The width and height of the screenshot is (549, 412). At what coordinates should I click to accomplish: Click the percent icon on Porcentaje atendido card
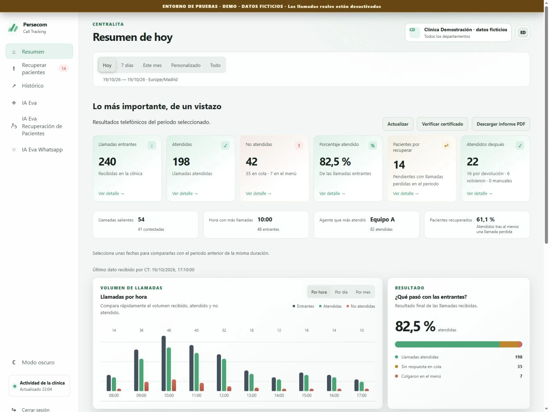(x=373, y=146)
